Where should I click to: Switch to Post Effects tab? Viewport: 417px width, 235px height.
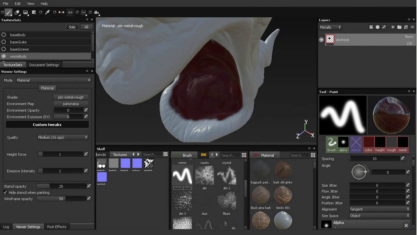57,227
